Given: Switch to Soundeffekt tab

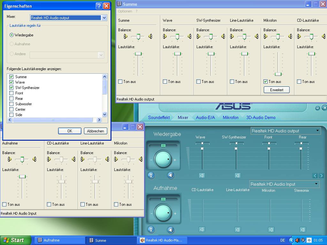Looking at the screenshot, I should [159, 117].
